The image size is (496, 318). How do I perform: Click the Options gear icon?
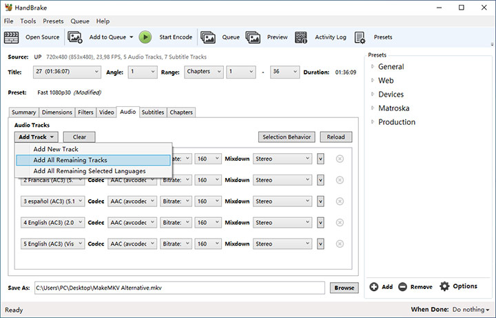(444, 286)
